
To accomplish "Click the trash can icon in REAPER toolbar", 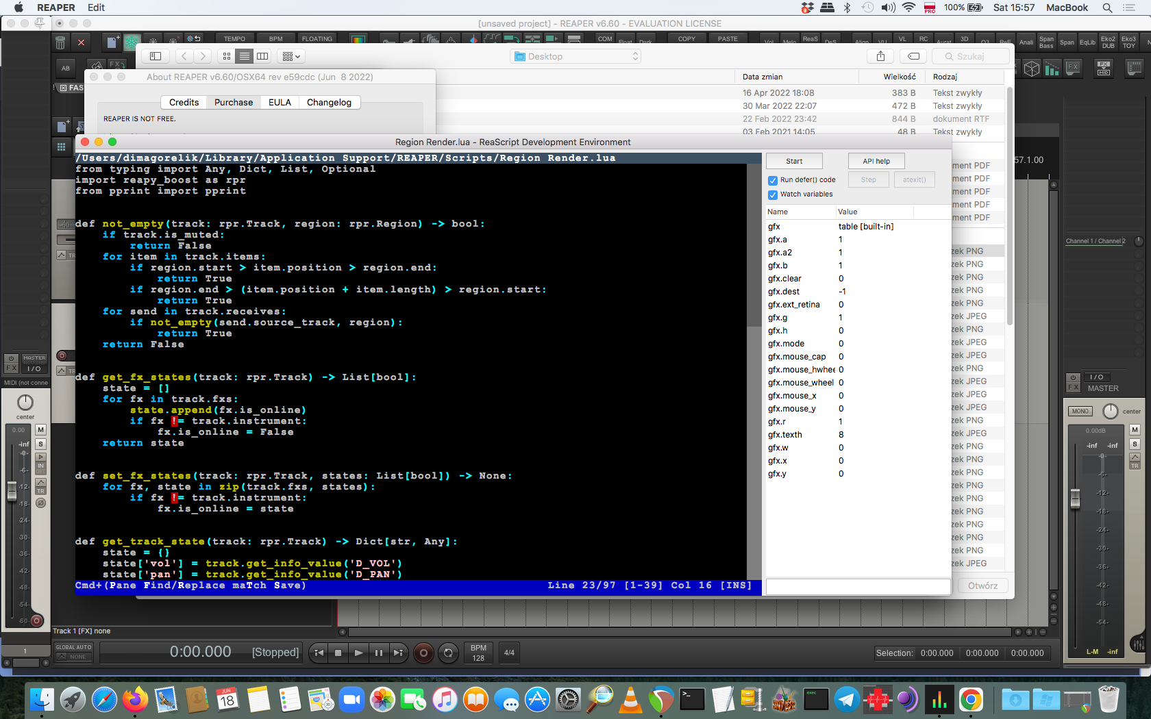I will click(x=60, y=42).
